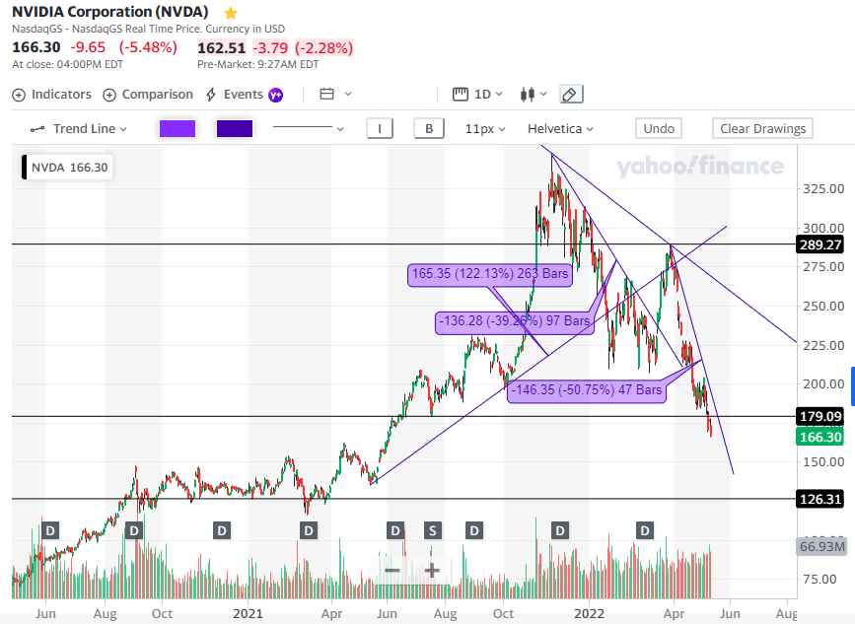Image resolution: width=855 pixels, height=624 pixels.
Task: Click the 289.27 horizontal line price label
Action: 820,244
